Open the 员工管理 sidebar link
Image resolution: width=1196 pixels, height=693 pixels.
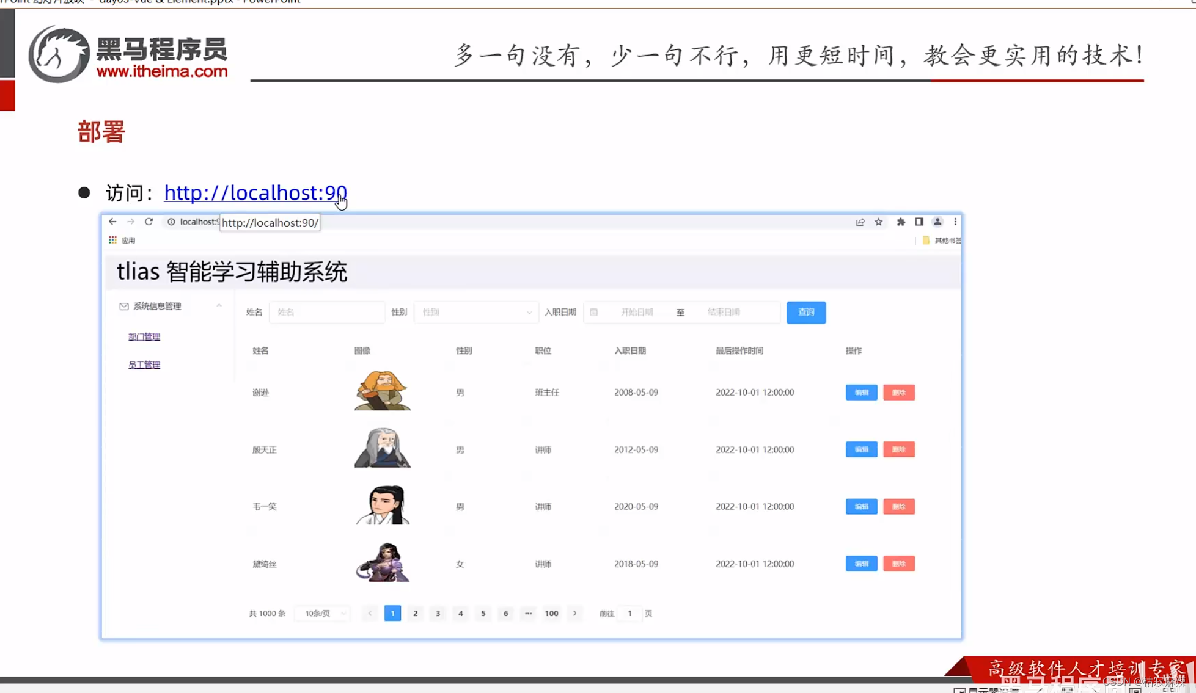144,364
